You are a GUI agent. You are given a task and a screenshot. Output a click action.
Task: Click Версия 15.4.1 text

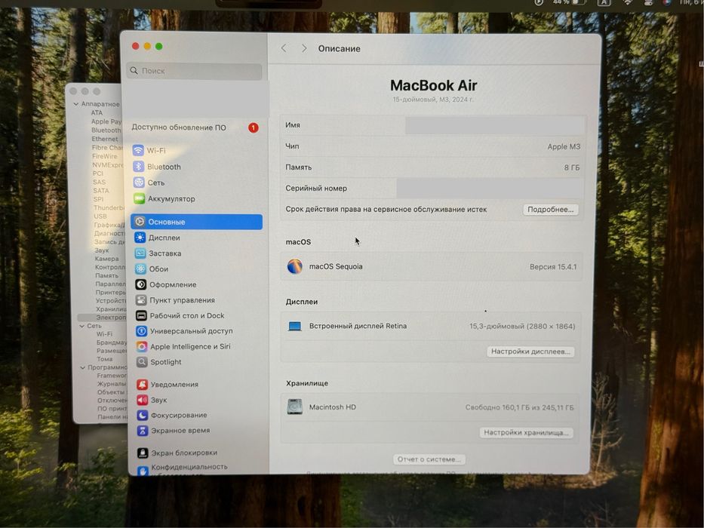pos(553,267)
